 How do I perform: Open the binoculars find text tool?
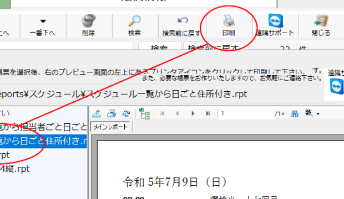point(295,113)
